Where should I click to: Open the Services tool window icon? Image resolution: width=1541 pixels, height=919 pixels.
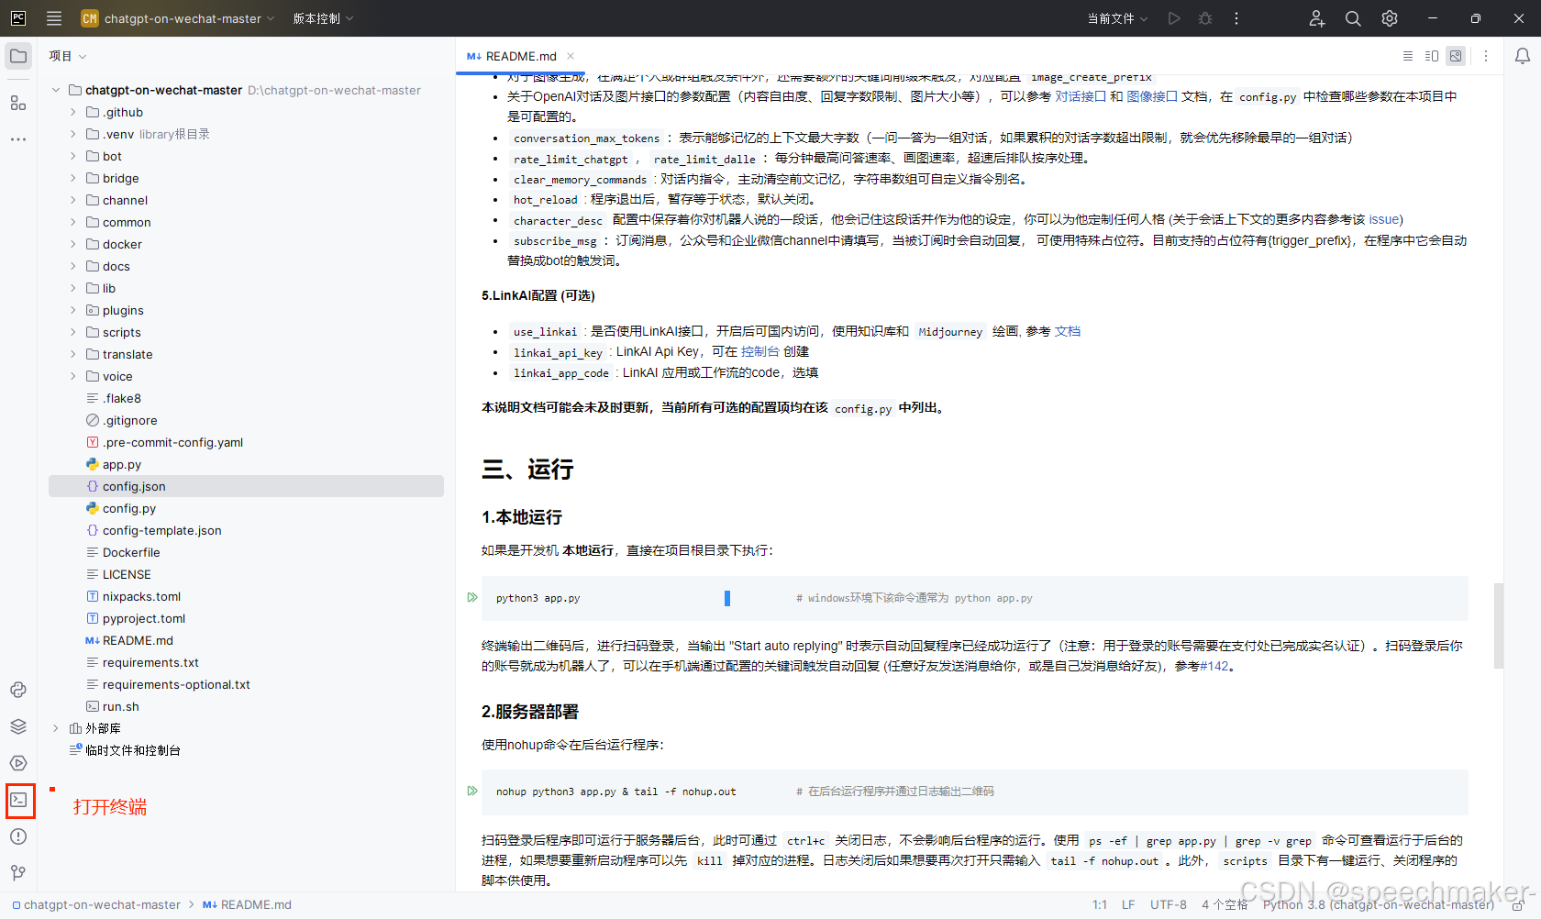[18, 763]
